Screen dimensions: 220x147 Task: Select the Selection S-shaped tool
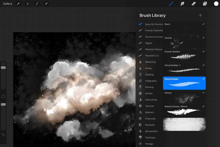pos(37,4)
